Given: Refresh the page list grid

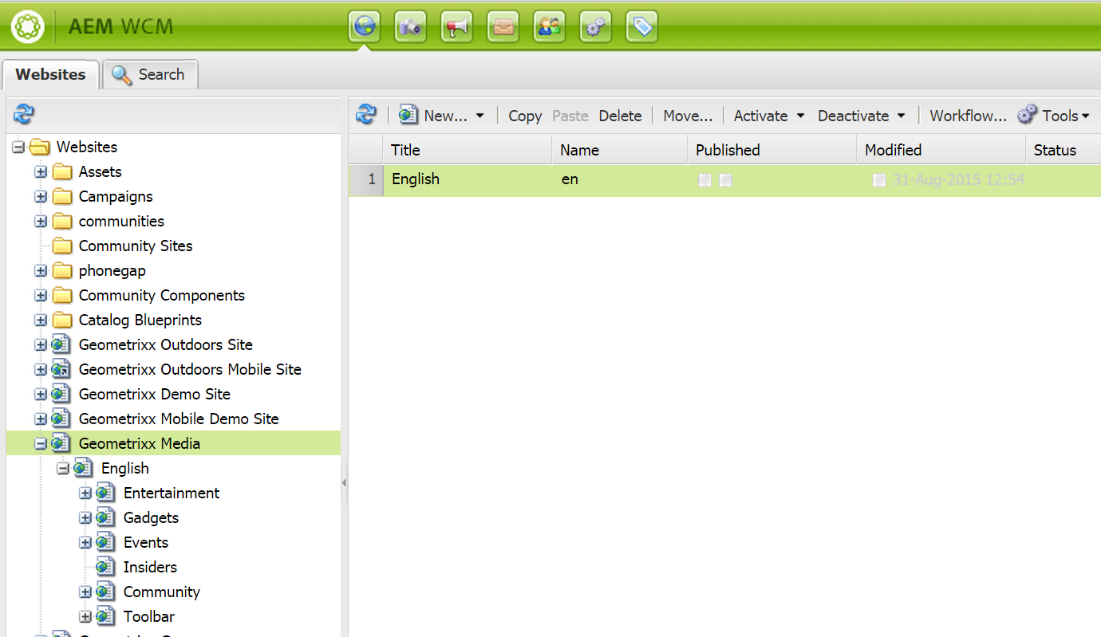Looking at the screenshot, I should [x=366, y=115].
